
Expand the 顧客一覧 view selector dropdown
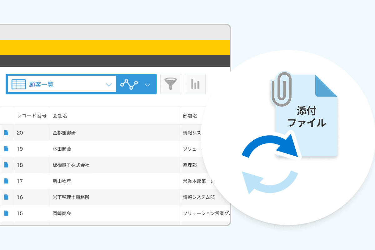pyautogui.click(x=109, y=84)
